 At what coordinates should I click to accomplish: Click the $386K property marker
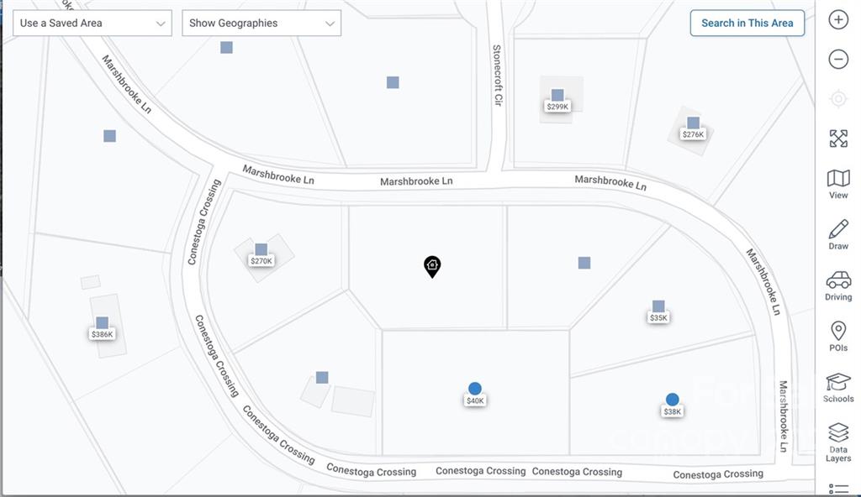point(102,323)
